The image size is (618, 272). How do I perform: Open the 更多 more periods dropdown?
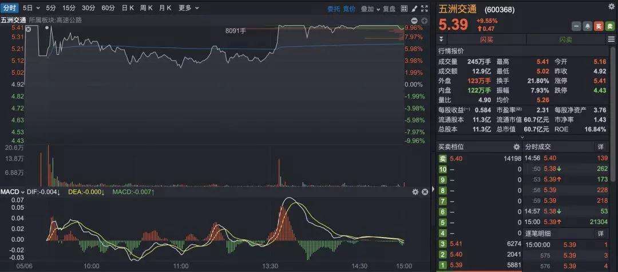point(188,8)
